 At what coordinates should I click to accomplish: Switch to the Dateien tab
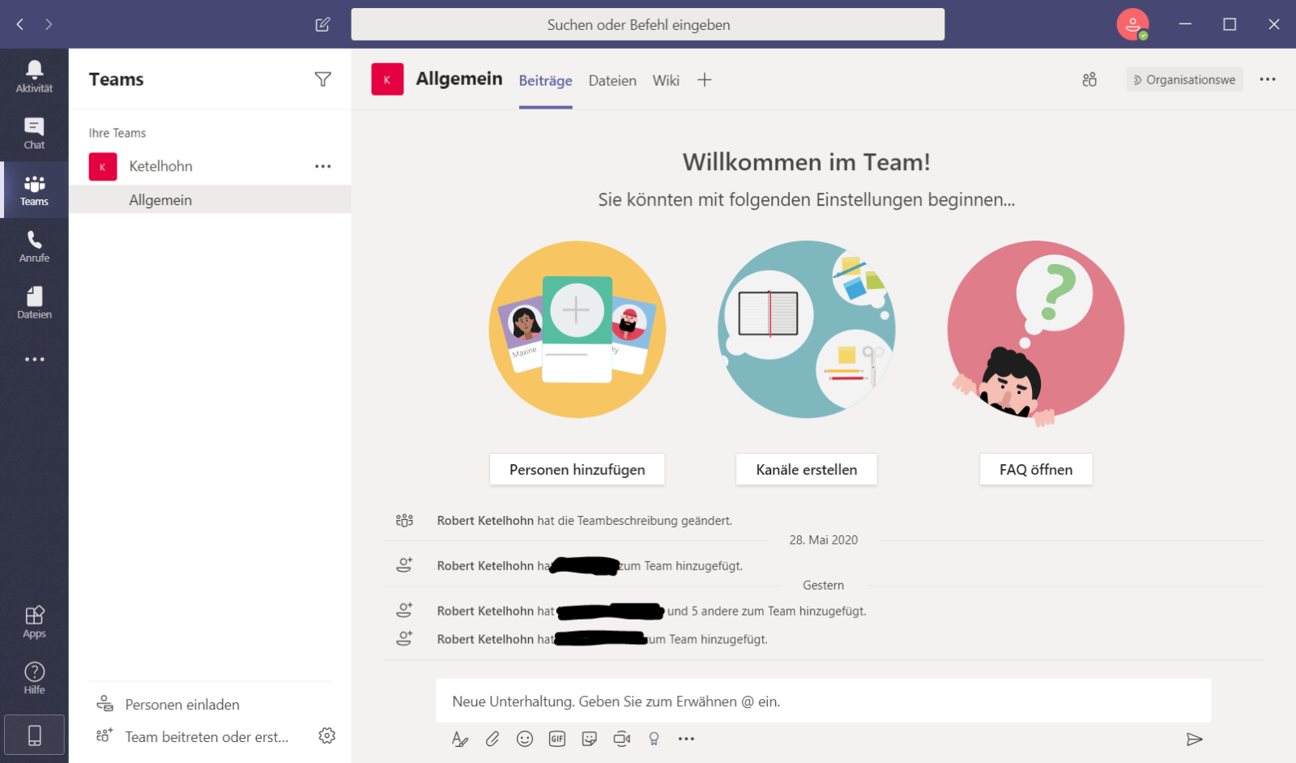(x=612, y=80)
